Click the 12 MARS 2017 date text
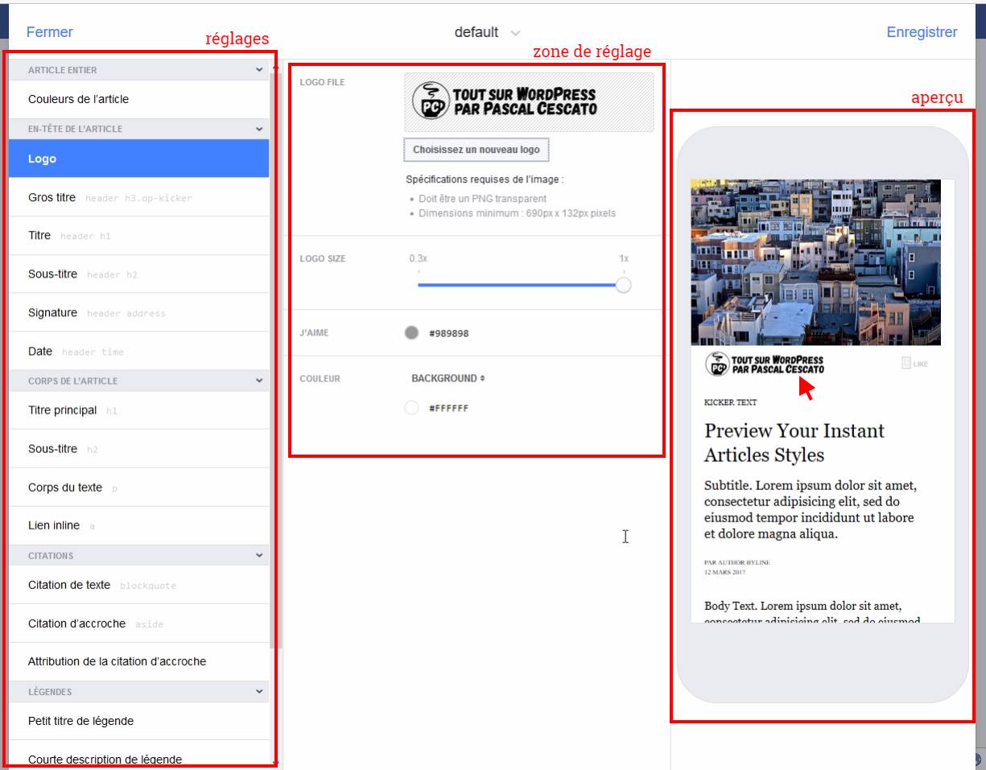The image size is (986, 770). [724, 572]
